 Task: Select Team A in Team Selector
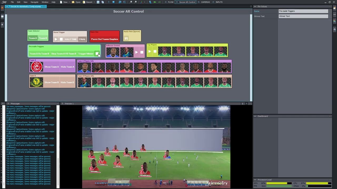33,38
